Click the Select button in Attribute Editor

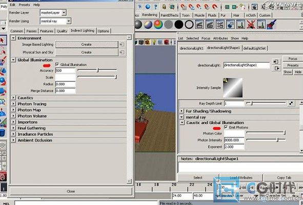click(x=198, y=177)
